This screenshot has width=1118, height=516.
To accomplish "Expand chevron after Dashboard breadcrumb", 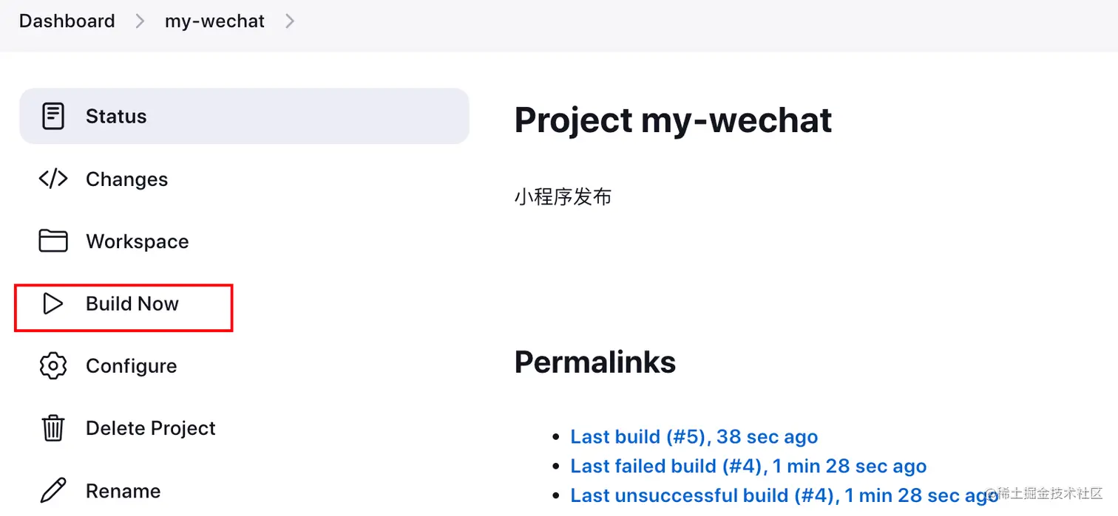I will tap(140, 21).
